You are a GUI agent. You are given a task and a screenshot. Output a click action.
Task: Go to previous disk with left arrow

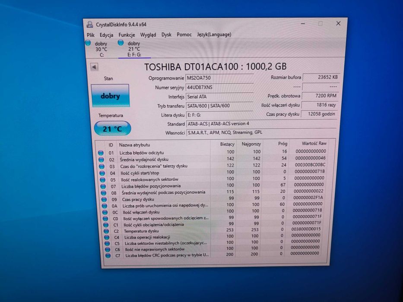point(94,67)
